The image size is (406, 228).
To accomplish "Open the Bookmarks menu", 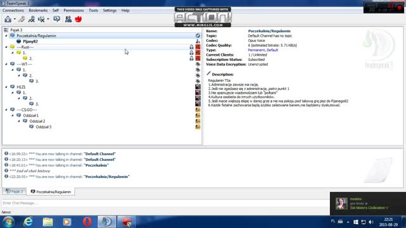I will 38,10.
